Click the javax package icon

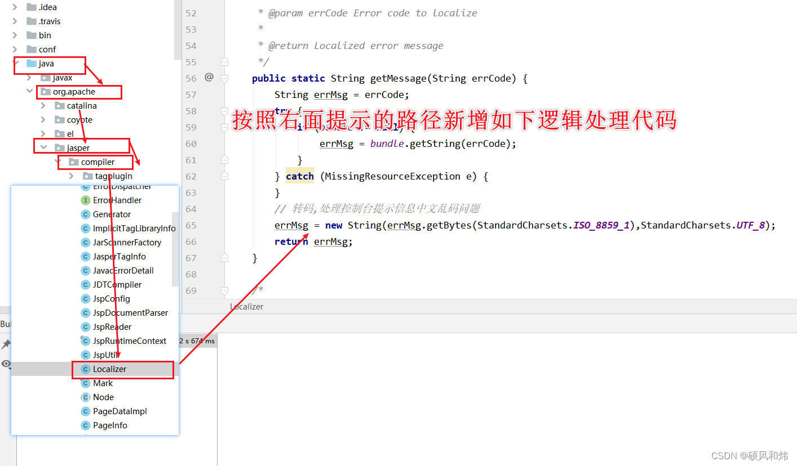coord(46,78)
